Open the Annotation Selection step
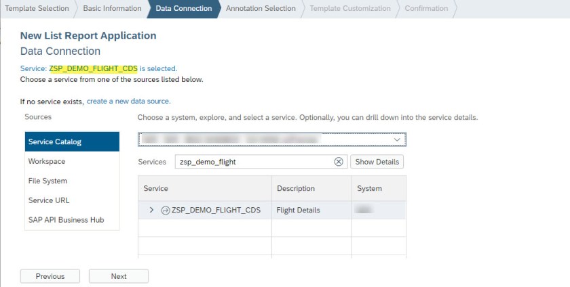570x287 pixels. click(x=261, y=9)
